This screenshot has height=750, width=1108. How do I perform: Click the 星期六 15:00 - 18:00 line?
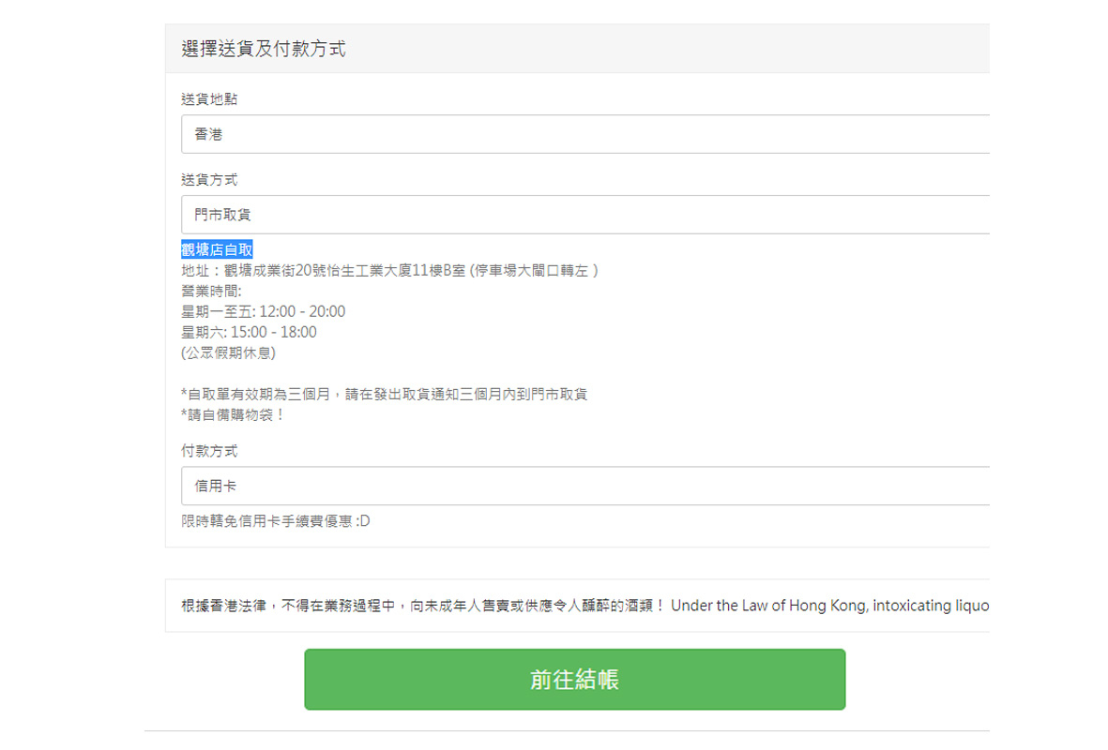pos(250,332)
